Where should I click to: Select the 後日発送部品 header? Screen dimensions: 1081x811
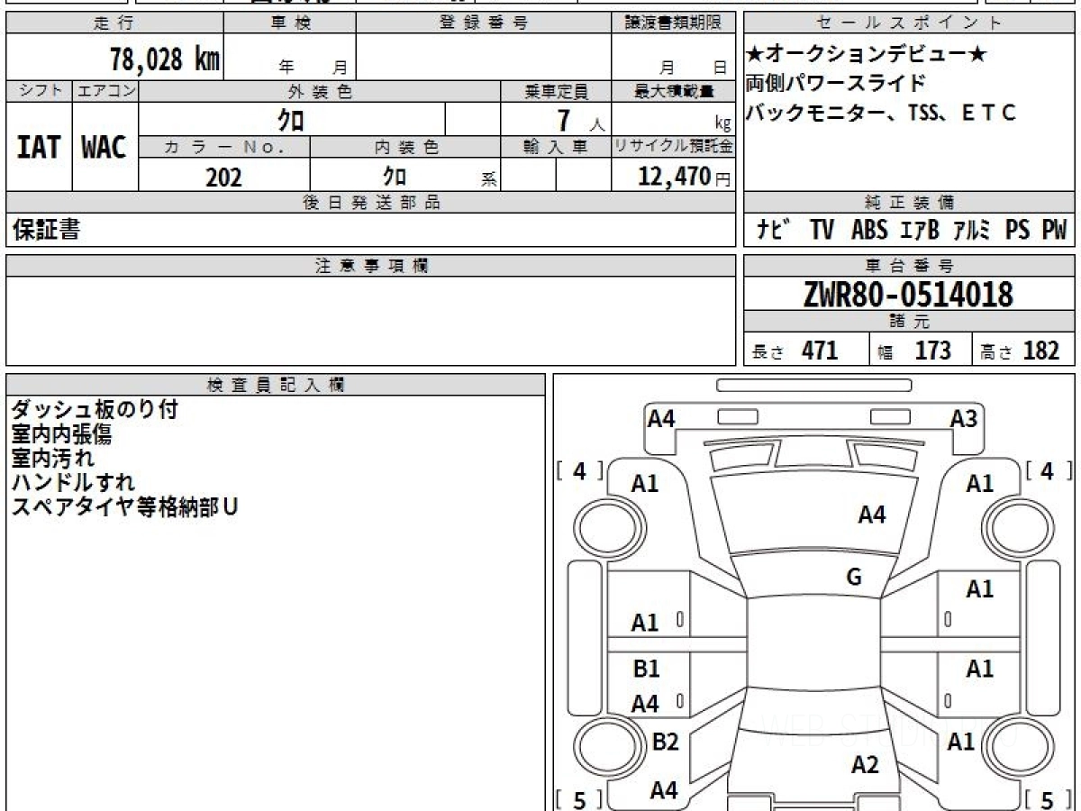(371, 203)
